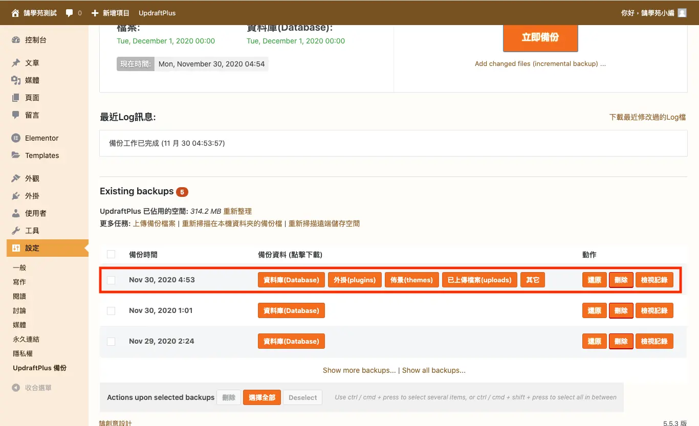Screen dimensions: 699x426
Task: Click the Templates folder icon
Action: [x=16, y=155]
